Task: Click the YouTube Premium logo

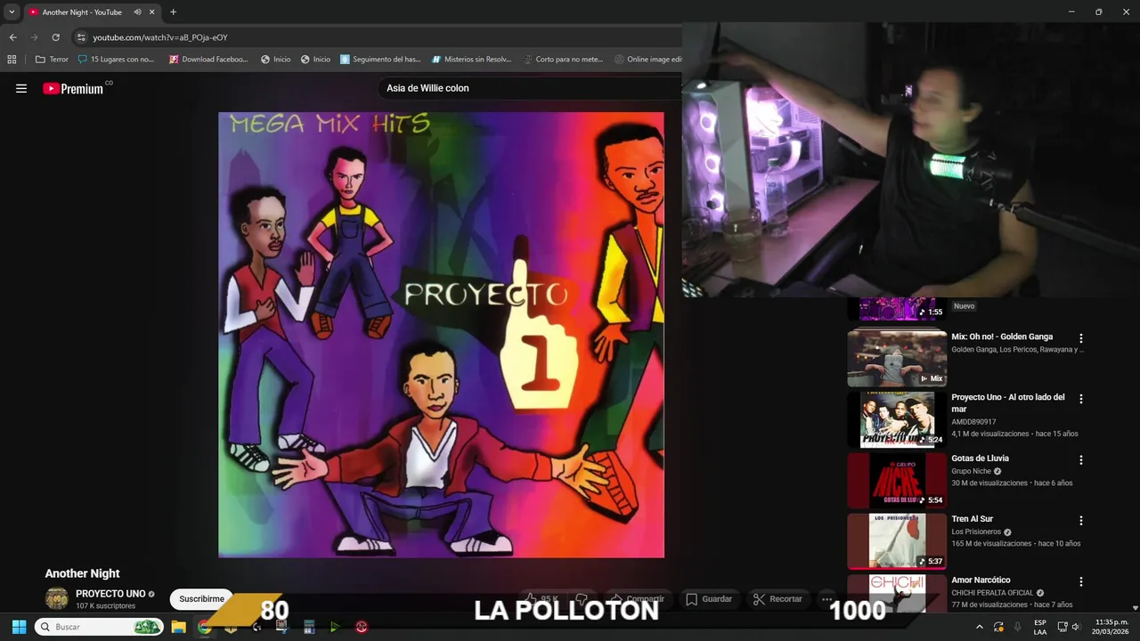Action: [x=73, y=88]
